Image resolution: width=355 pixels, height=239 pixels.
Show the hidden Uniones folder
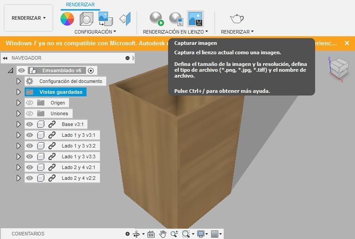tap(30, 113)
